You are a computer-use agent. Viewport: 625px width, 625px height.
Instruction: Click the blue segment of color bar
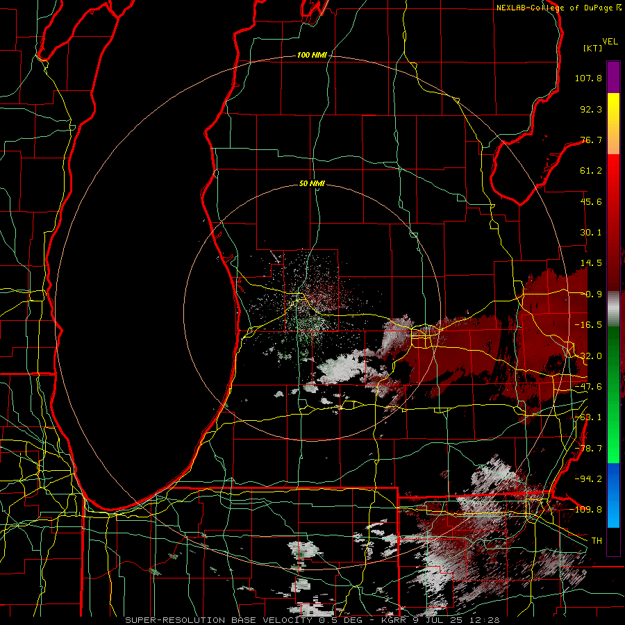613,495
